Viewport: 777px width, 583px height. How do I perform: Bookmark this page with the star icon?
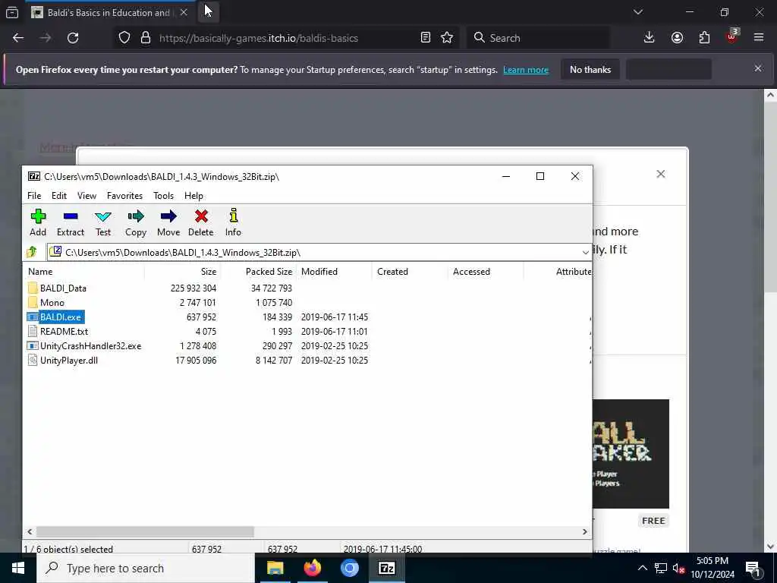[446, 38]
